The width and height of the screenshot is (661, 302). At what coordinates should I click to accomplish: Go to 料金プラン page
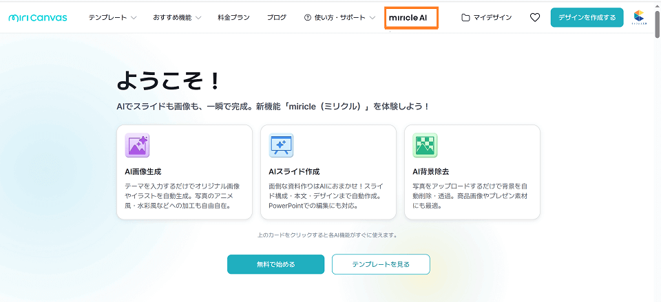click(233, 18)
